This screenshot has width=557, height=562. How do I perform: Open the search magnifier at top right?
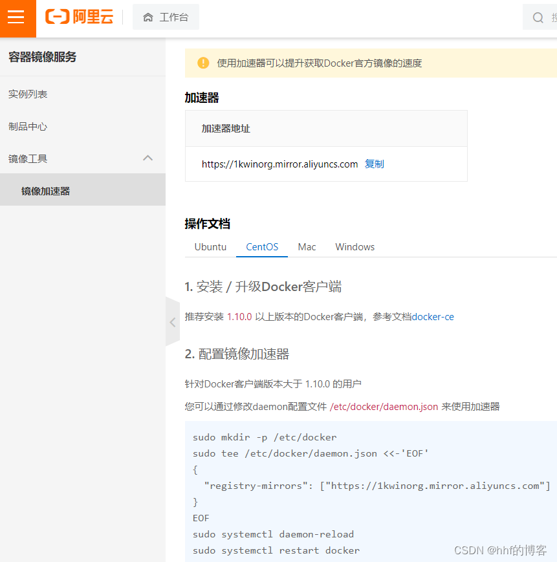coord(538,17)
